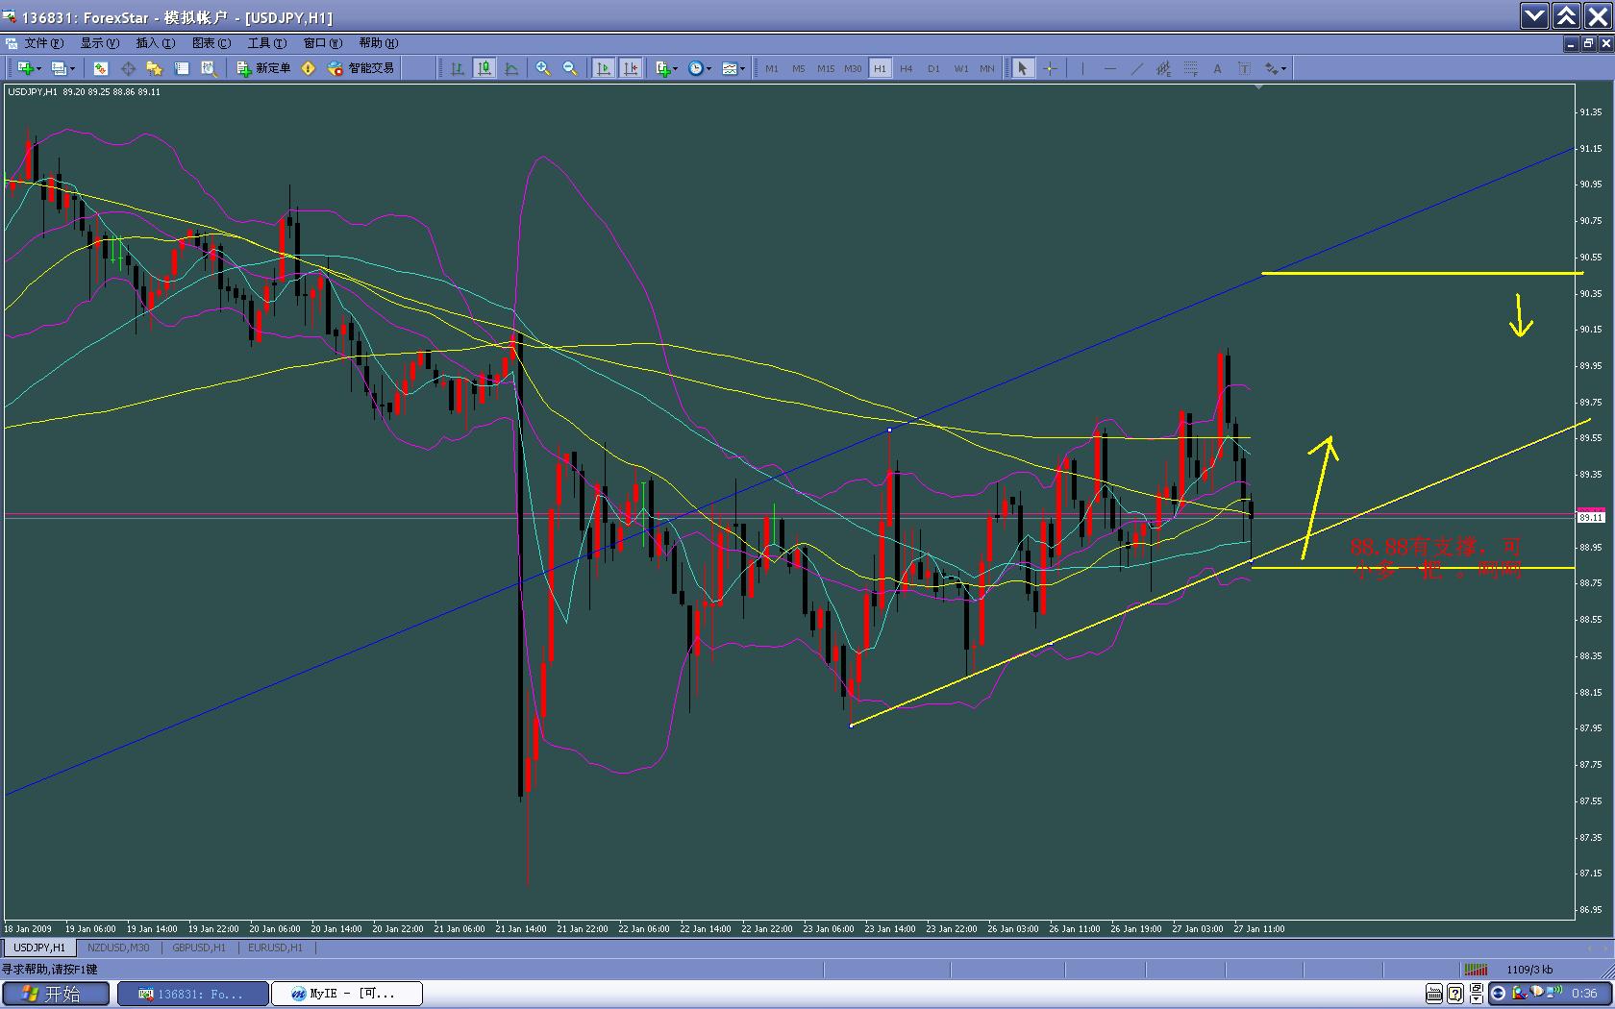The width and height of the screenshot is (1615, 1009).
Task: Open the Navigator favorites icon
Action: point(155,68)
